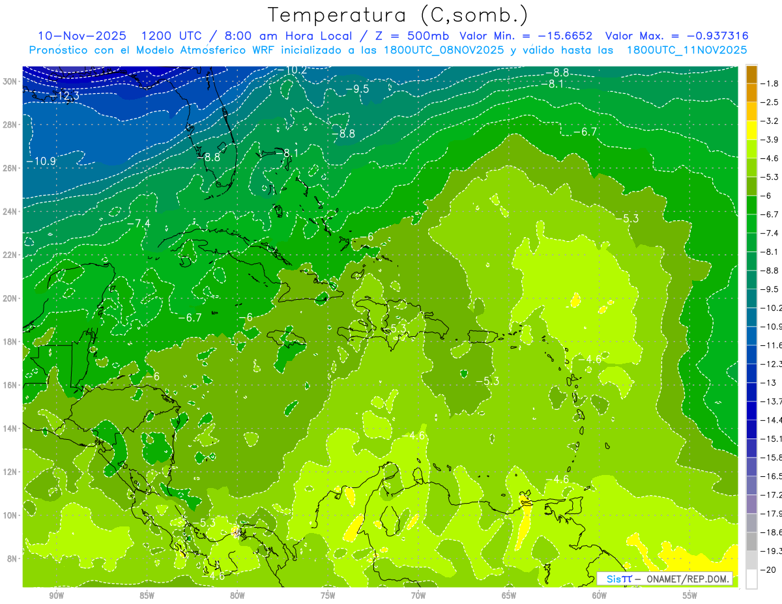The width and height of the screenshot is (782, 604).
Task: Pick colorbar swatch between -6.7 and -7.4
Action: coord(751,223)
